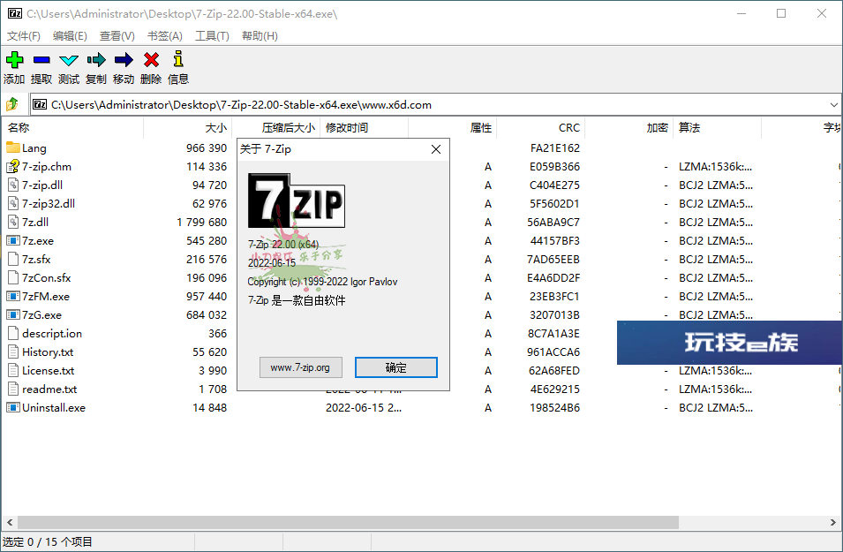Sort by the CRC column header
This screenshot has height=552, width=843.
pos(540,127)
